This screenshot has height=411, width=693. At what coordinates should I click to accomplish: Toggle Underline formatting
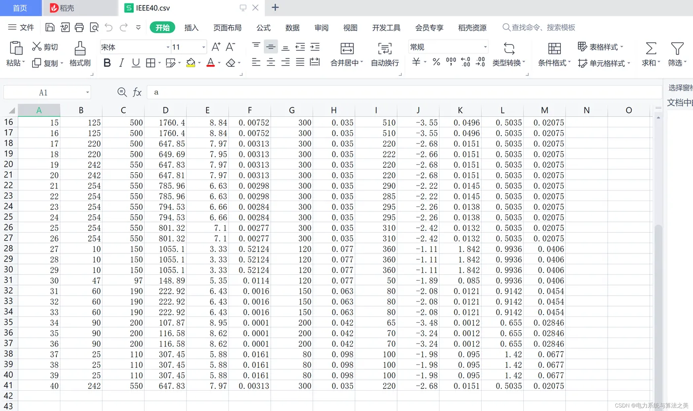point(136,63)
